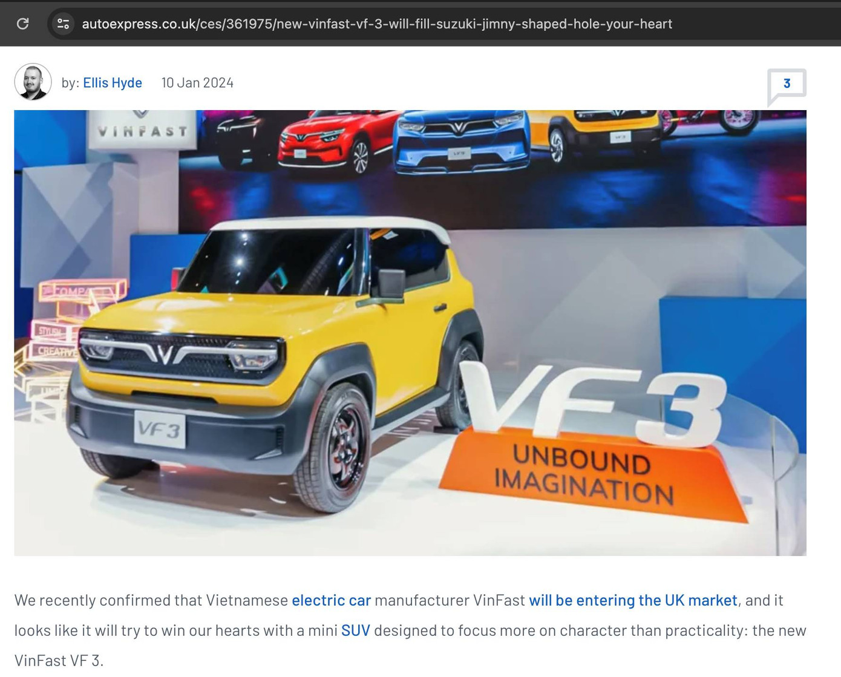Viewport: 841px width, 677px height.
Task: Open "will be entering the UK market" link
Action: coord(633,600)
